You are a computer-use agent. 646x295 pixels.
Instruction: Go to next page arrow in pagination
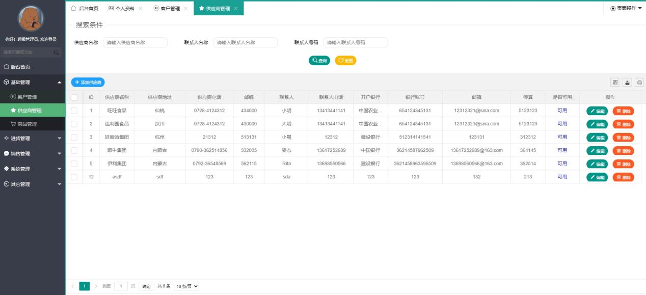[96, 286]
